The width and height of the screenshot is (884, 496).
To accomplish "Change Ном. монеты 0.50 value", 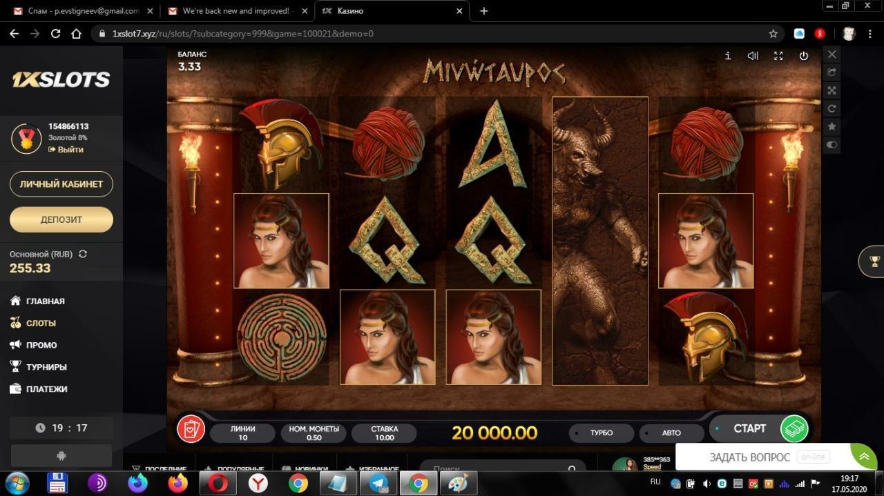I will click(314, 433).
